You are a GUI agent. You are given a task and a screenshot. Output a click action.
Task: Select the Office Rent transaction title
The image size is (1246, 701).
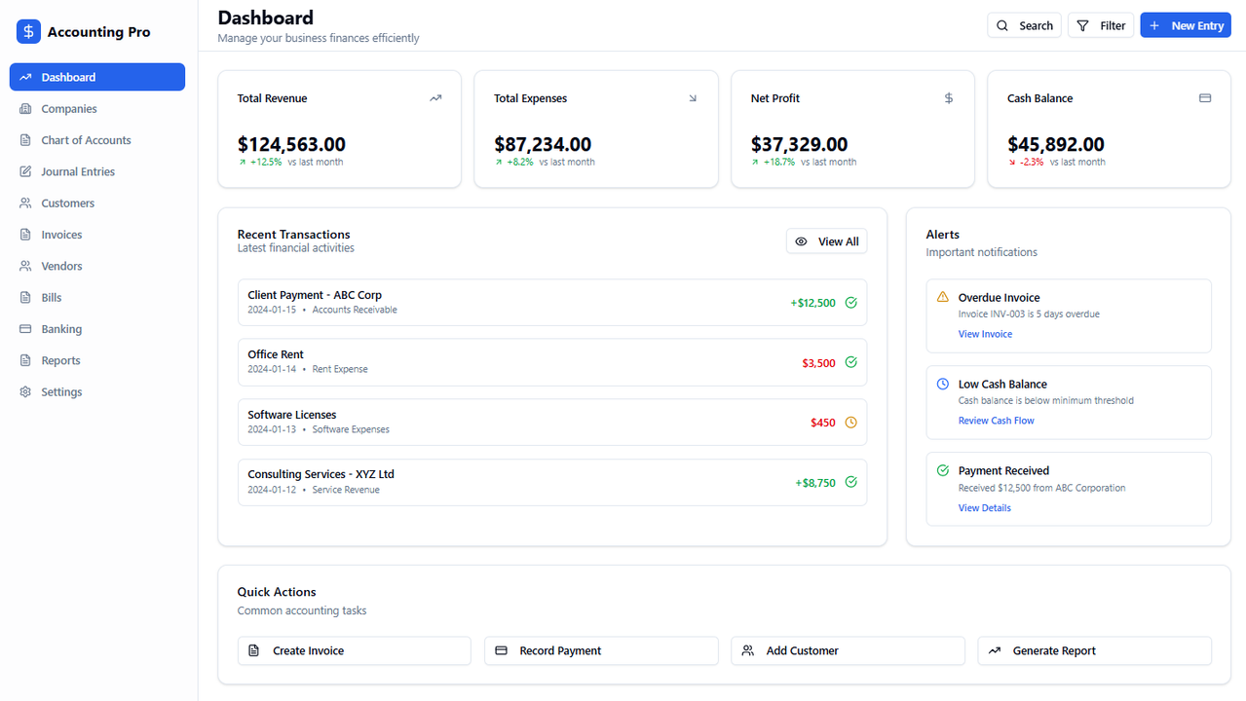tap(276, 354)
